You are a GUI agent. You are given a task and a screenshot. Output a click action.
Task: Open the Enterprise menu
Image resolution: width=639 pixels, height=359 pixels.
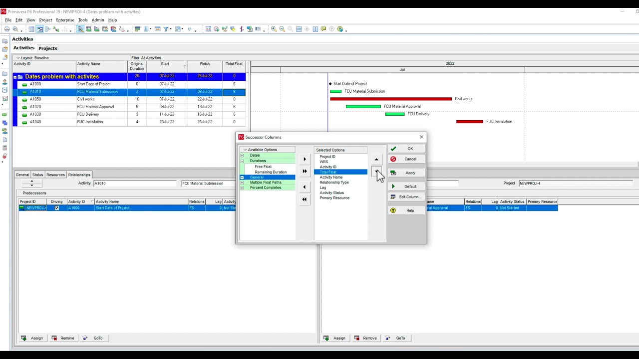click(65, 20)
